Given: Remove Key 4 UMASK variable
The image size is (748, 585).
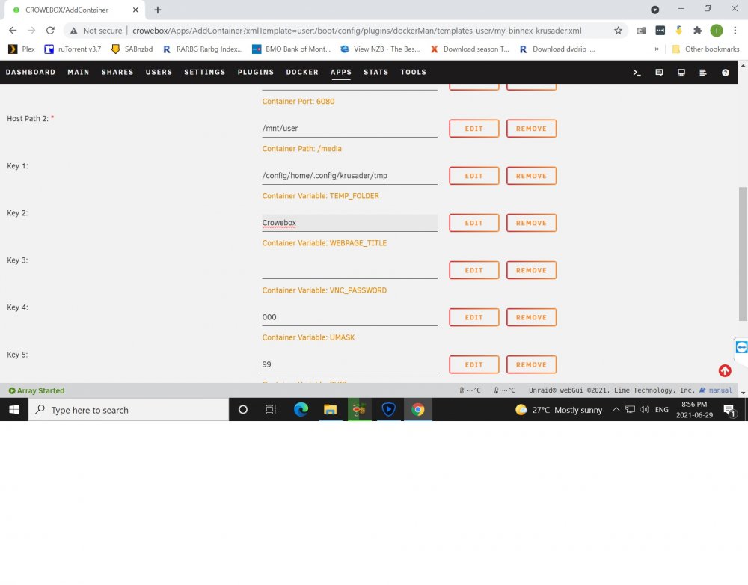Looking at the screenshot, I should point(531,317).
